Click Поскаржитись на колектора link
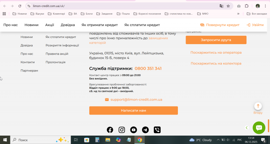This screenshot has height=144, width=270. pyautogui.click(x=216, y=63)
